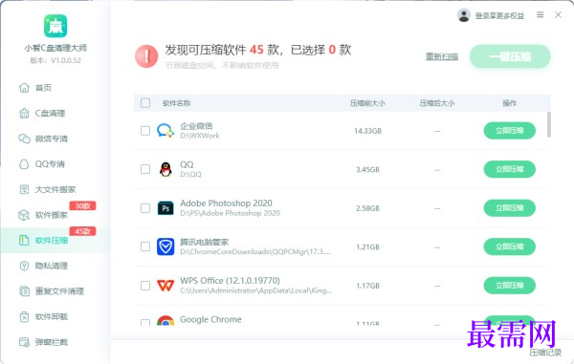Click the Photoshop Ps app icon
Viewport: 574px width, 364px height.
point(166,208)
